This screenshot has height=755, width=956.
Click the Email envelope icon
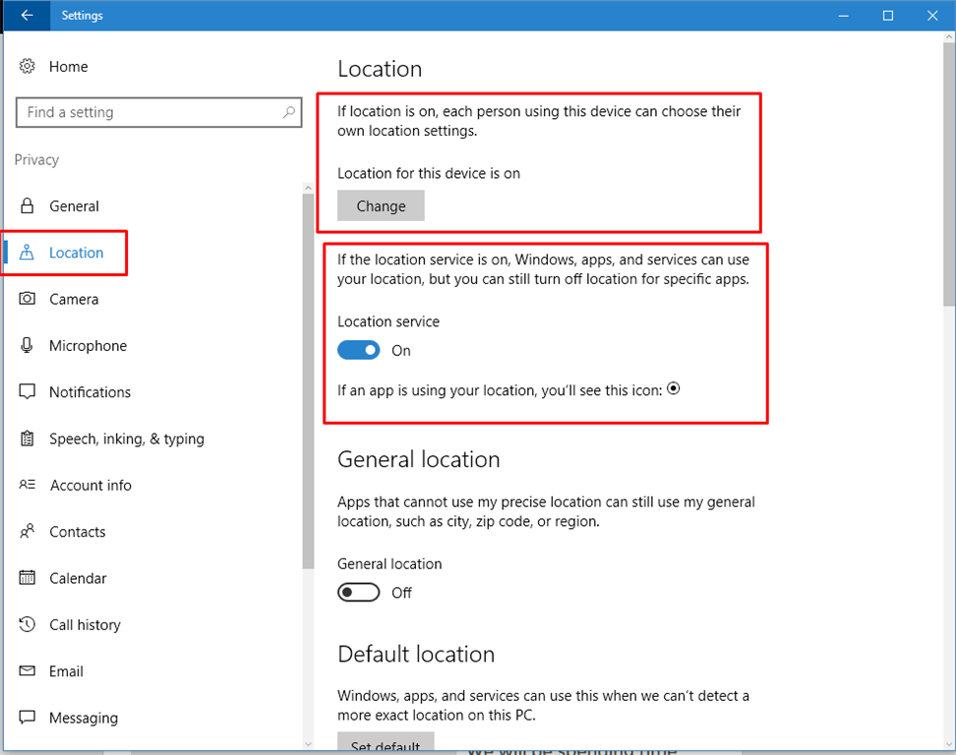click(28, 671)
